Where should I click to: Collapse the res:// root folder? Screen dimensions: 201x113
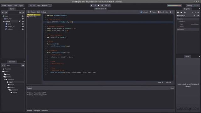(2, 72)
